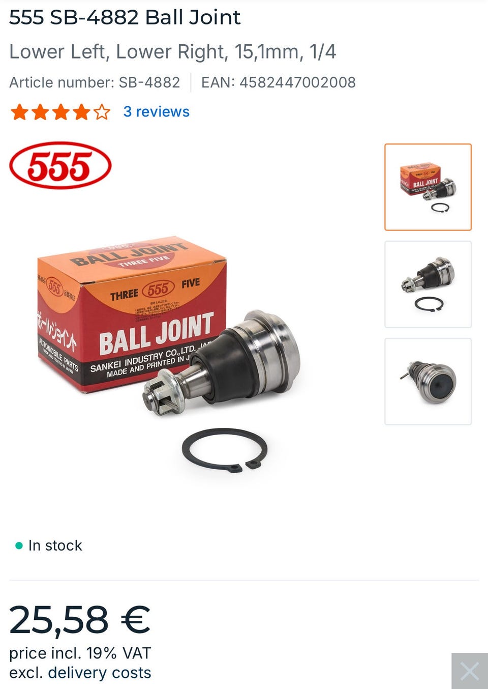Screen dimensions: 488x689
Task: Click the second orange rating star
Action: [x=40, y=111]
